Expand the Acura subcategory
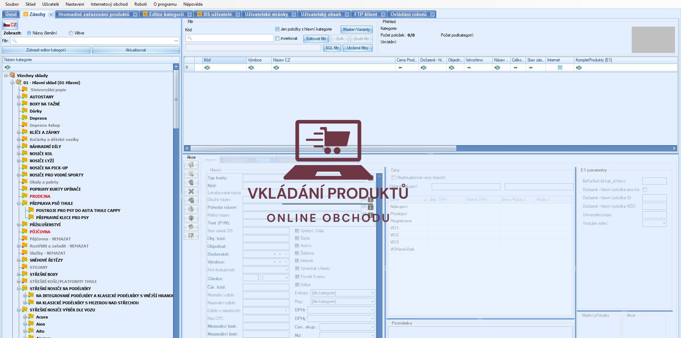681x338 pixels. 25,317
